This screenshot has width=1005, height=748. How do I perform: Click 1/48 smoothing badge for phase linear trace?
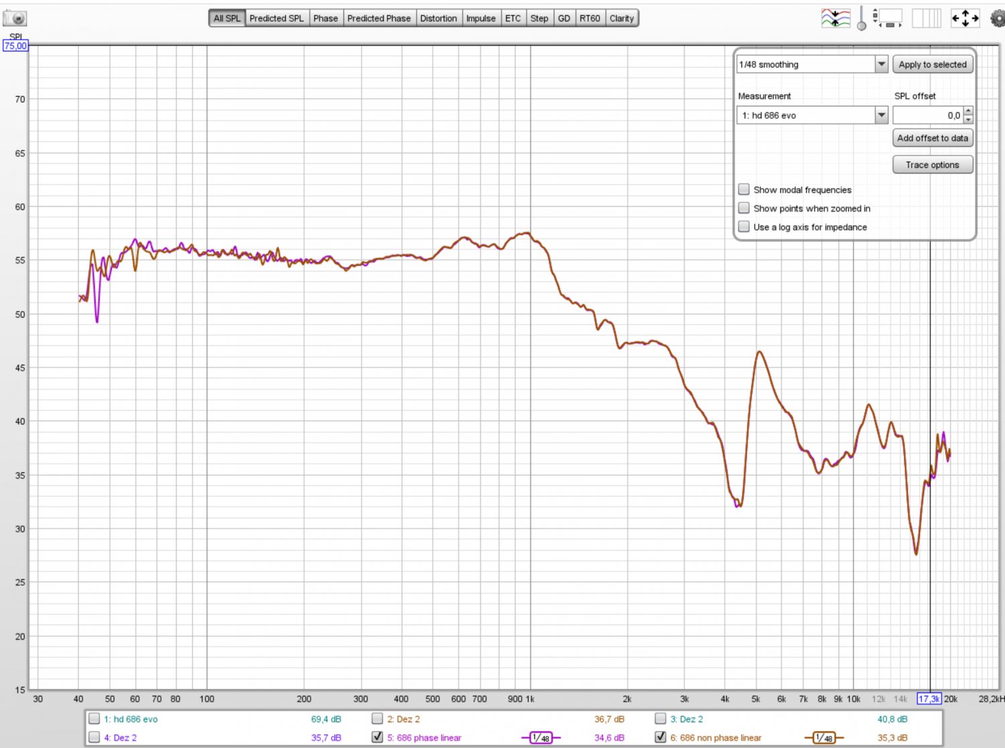pyautogui.click(x=540, y=738)
